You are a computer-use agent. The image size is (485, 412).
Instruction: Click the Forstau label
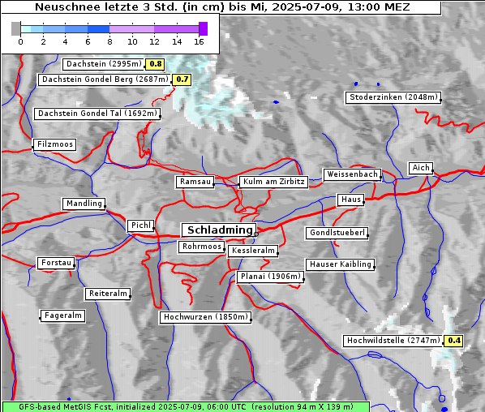click(56, 263)
